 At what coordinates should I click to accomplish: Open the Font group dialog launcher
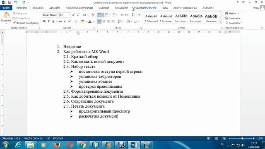(94, 28)
